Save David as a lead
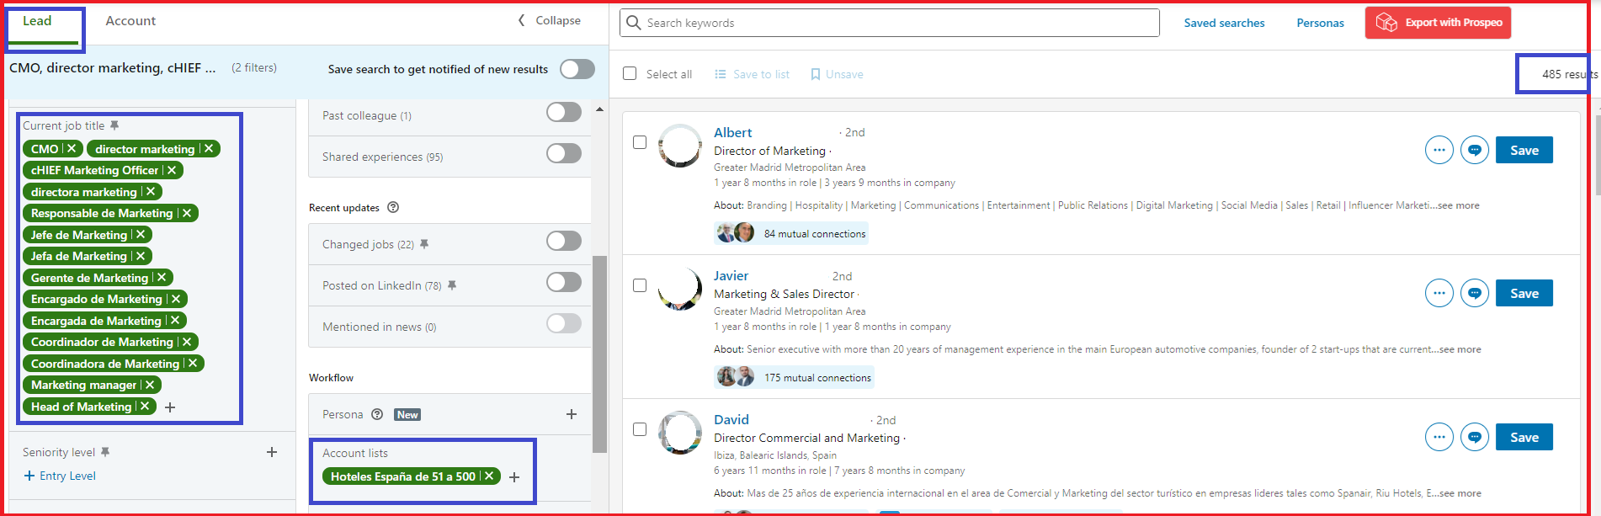The height and width of the screenshot is (516, 1601). click(x=1524, y=438)
